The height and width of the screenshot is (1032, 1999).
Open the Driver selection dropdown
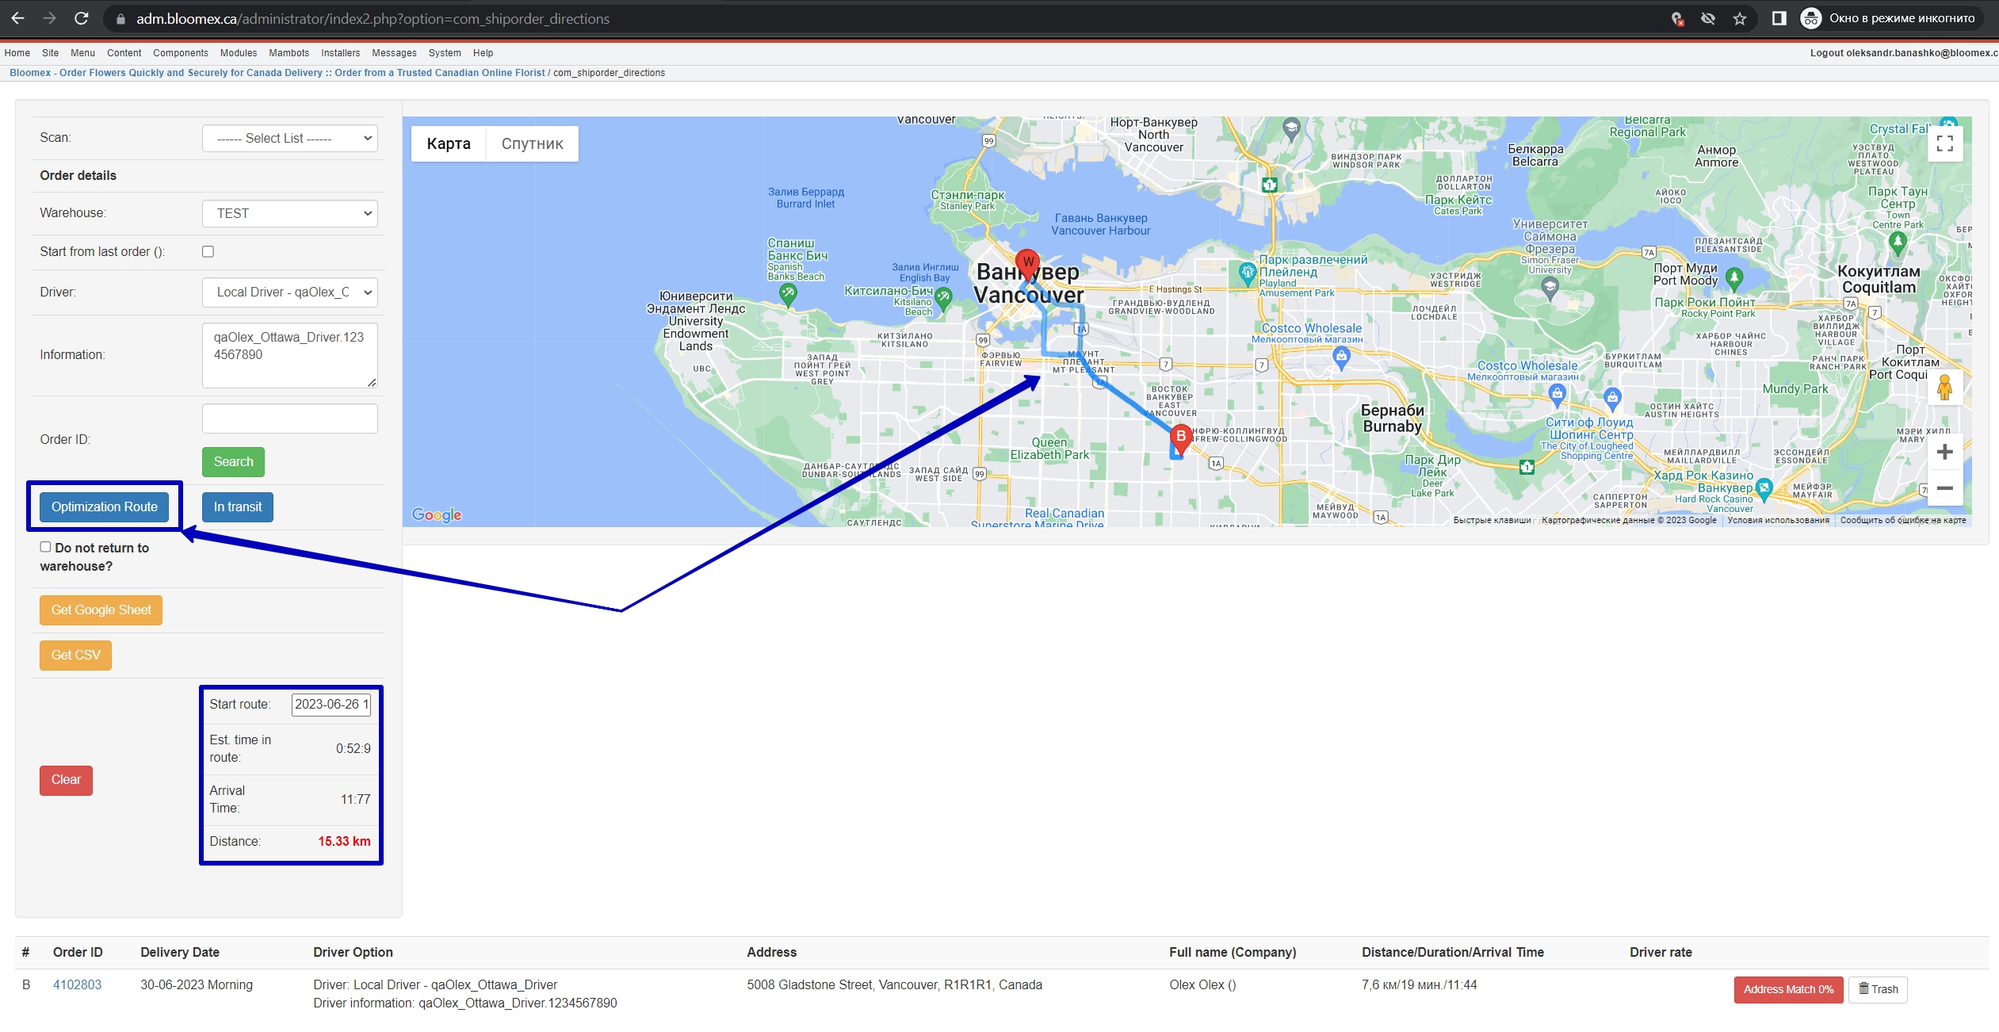[290, 292]
